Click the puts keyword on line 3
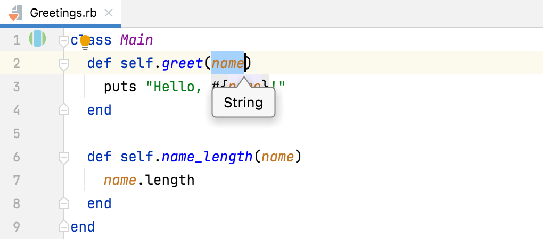The height and width of the screenshot is (239, 543). [x=120, y=87]
